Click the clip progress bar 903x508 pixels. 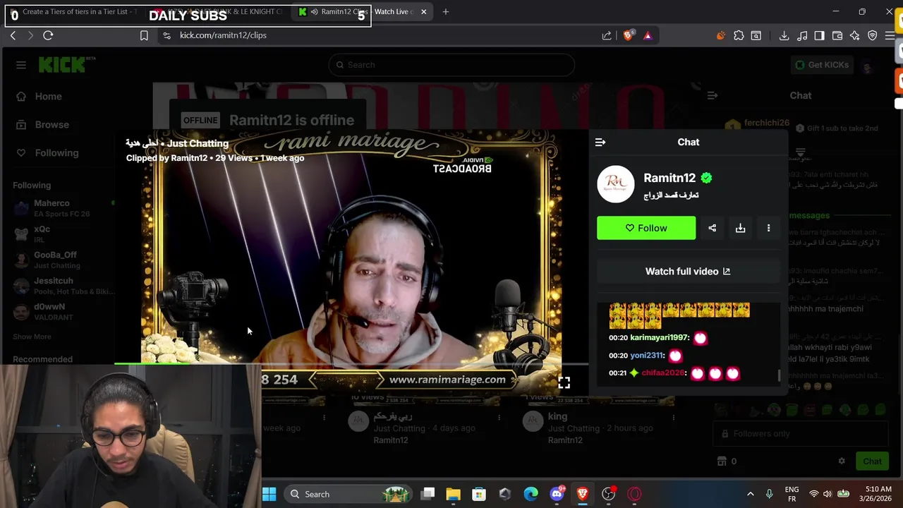pos(351,364)
